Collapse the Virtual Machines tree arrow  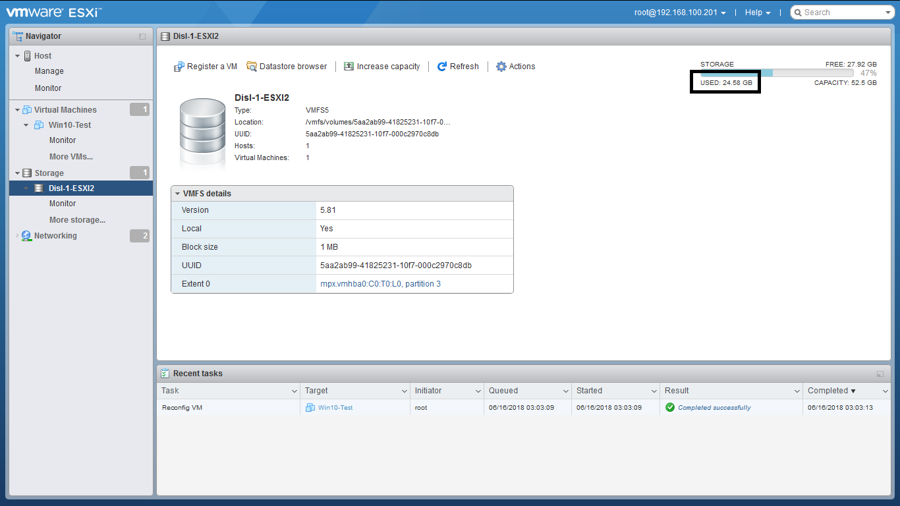coord(17,110)
